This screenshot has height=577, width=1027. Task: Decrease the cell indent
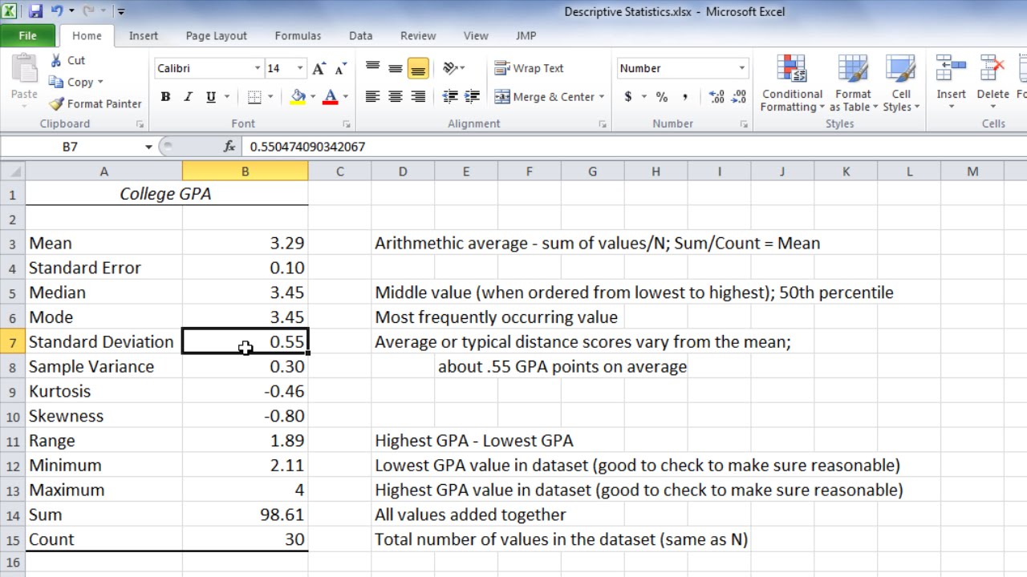[x=450, y=97]
